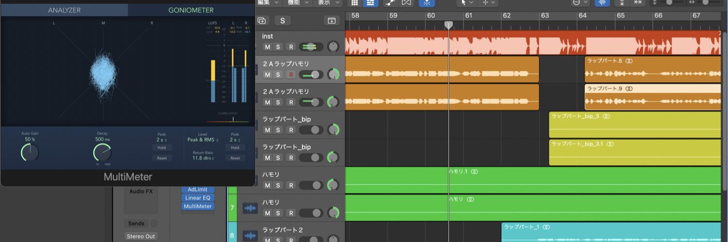728x242 pixels.
Task: Switch to the GONIOMETER tab
Action: pos(191,10)
